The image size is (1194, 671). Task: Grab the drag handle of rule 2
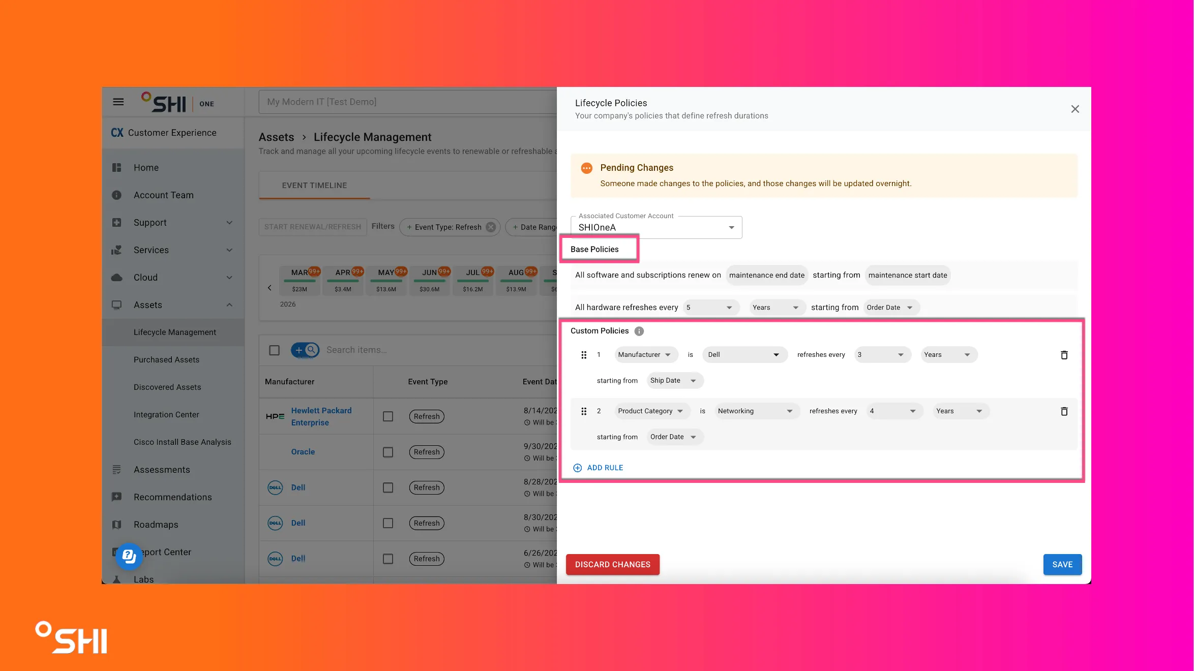(x=584, y=411)
